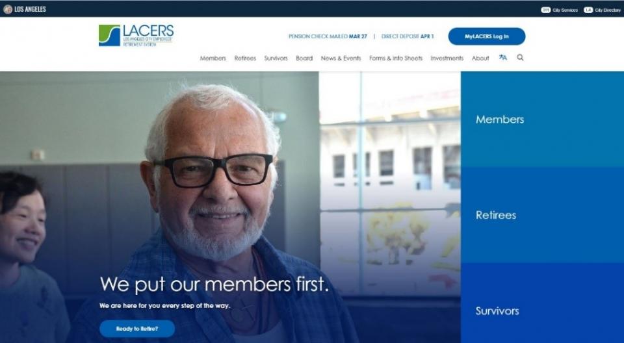Viewport: 624px width, 343px height.
Task: Open the Board menu item
Action: (x=304, y=58)
